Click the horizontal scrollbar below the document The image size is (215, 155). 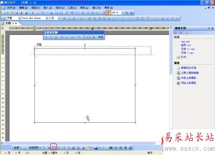(79, 143)
